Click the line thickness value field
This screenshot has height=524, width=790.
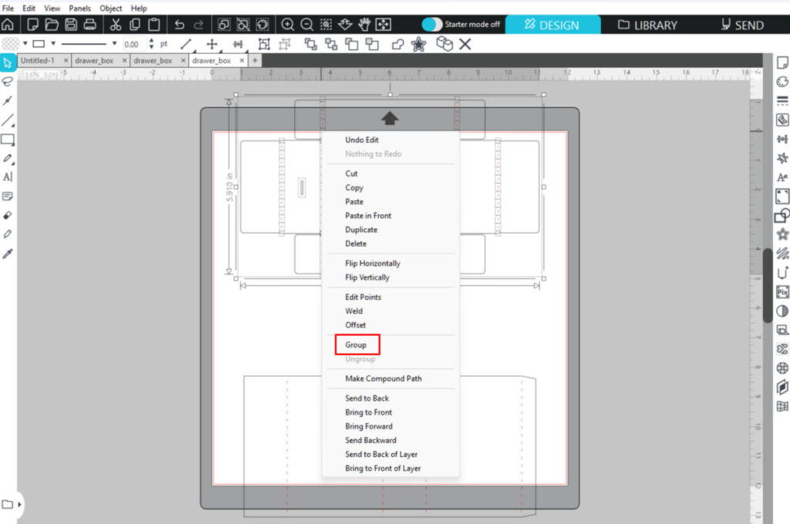tap(133, 44)
